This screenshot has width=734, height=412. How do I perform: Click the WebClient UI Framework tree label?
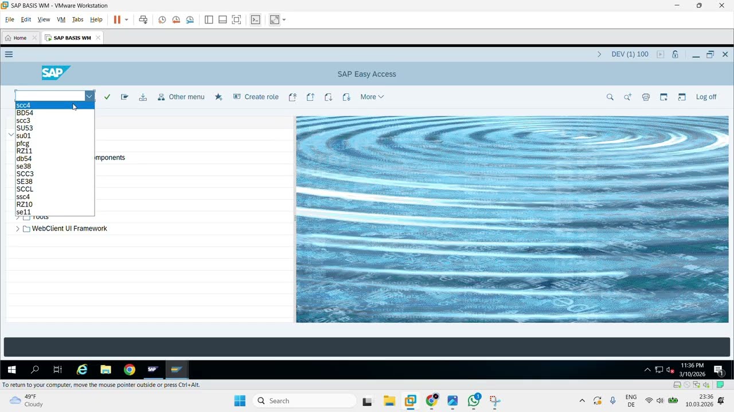pos(69,228)
